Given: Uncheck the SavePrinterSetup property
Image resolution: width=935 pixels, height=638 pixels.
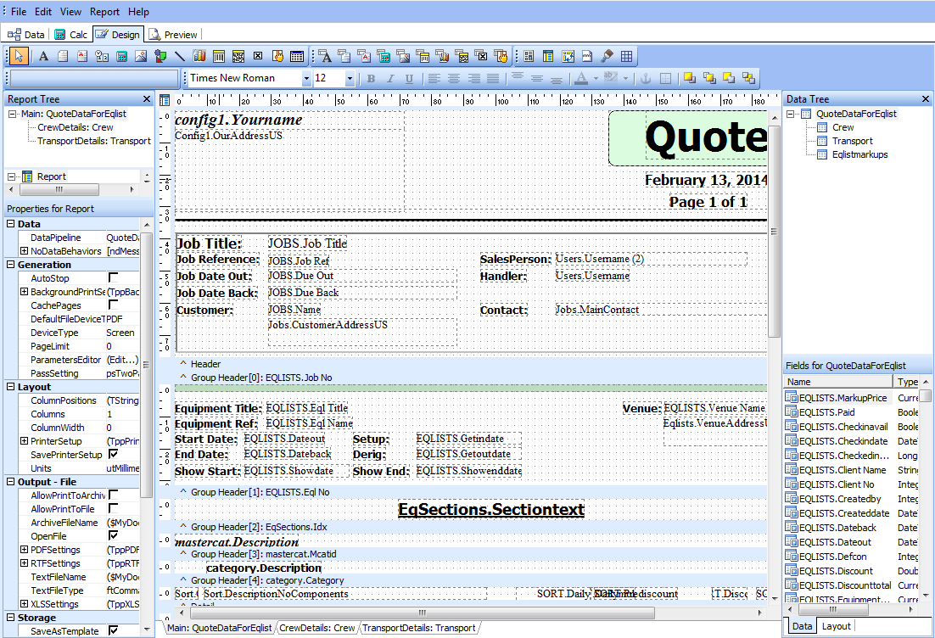Looking at the screenshot, I should pos(113,455).
